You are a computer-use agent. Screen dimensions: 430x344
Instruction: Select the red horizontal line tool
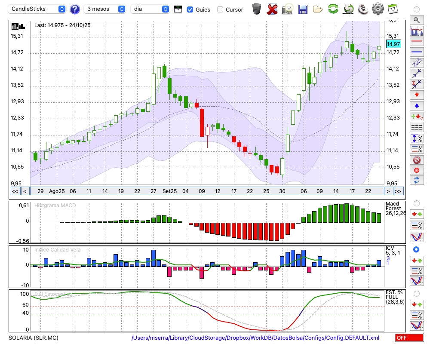click(x=416, y=42)
